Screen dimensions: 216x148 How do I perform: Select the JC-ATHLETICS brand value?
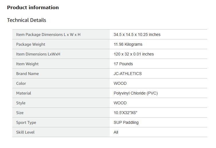tap(127, 74)
